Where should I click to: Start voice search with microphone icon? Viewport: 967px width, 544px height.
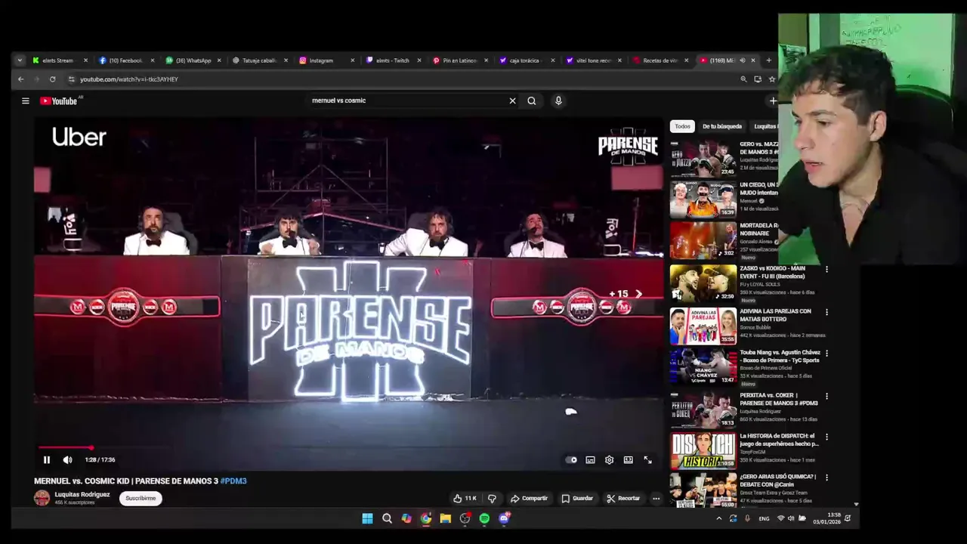click(x=558, y=100)
